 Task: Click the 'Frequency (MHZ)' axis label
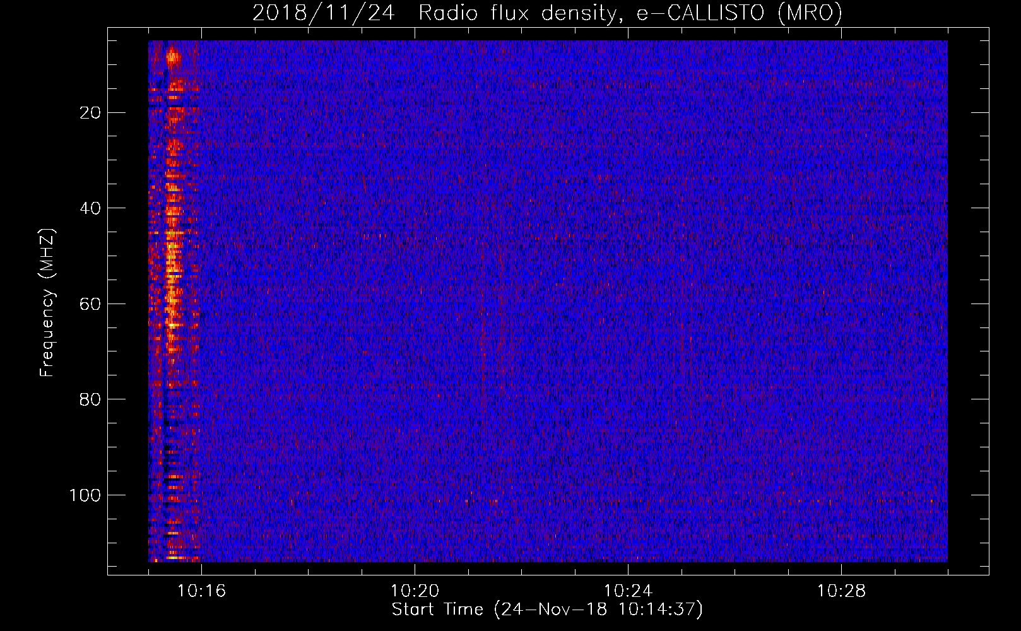pyautogui.click(x=47, y=303)
